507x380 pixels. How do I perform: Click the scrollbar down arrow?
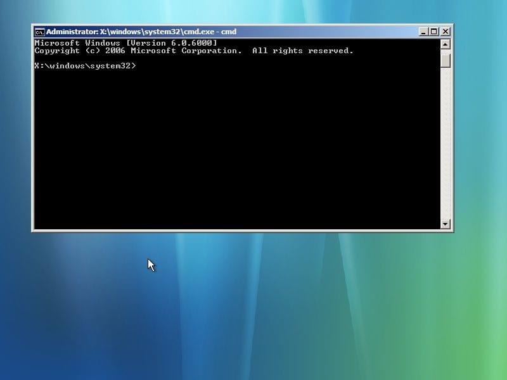click(x=446, y=224)
